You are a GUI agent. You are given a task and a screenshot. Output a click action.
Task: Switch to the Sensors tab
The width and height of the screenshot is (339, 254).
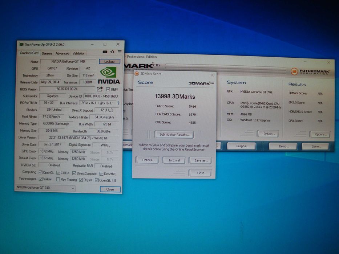point(47,53)
